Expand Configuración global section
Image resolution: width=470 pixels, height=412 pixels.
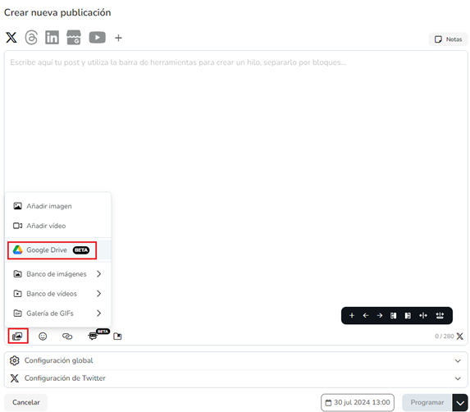[235, 360]
